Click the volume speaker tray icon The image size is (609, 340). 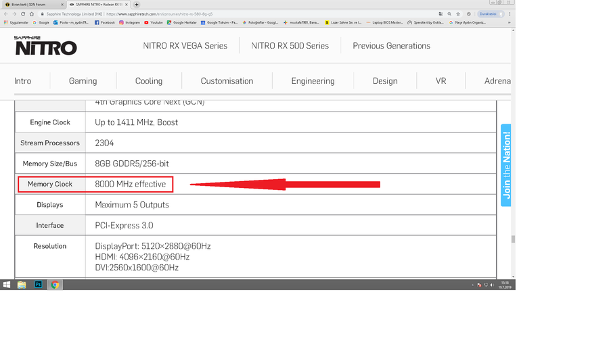[492, 285]
